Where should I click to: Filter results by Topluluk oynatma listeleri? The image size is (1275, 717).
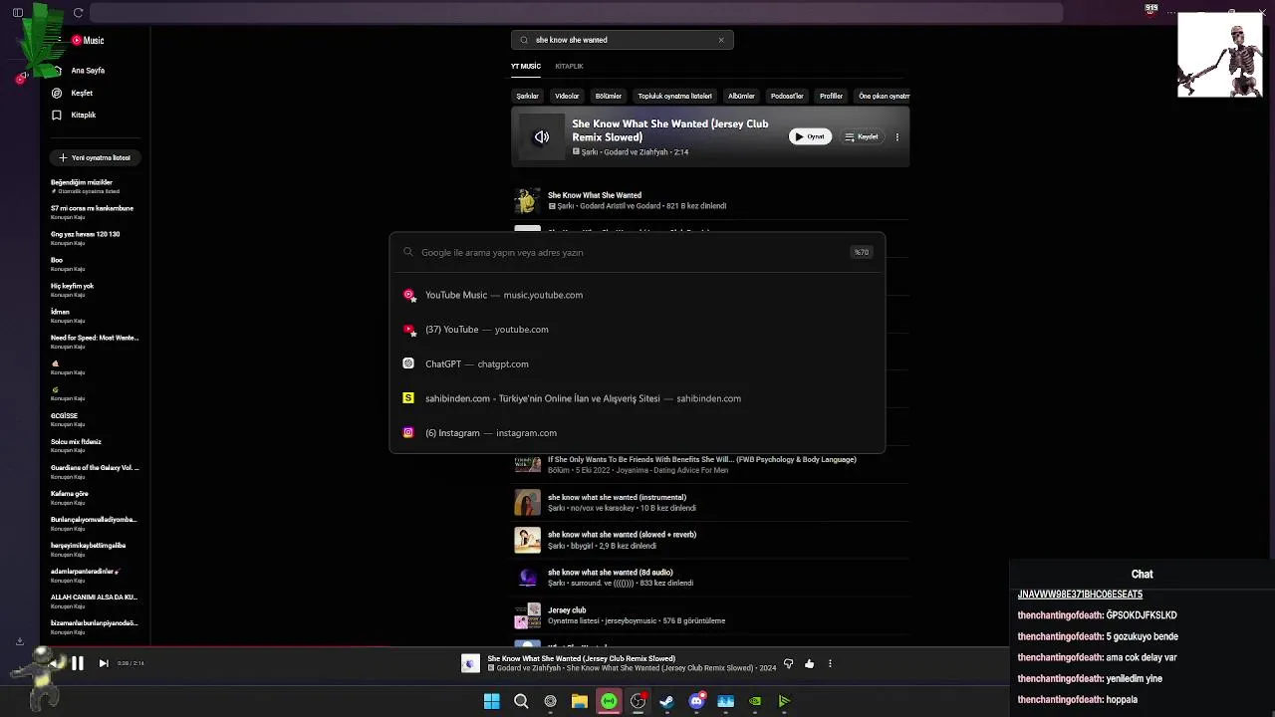pyautogui.click(x=674, y=96)
